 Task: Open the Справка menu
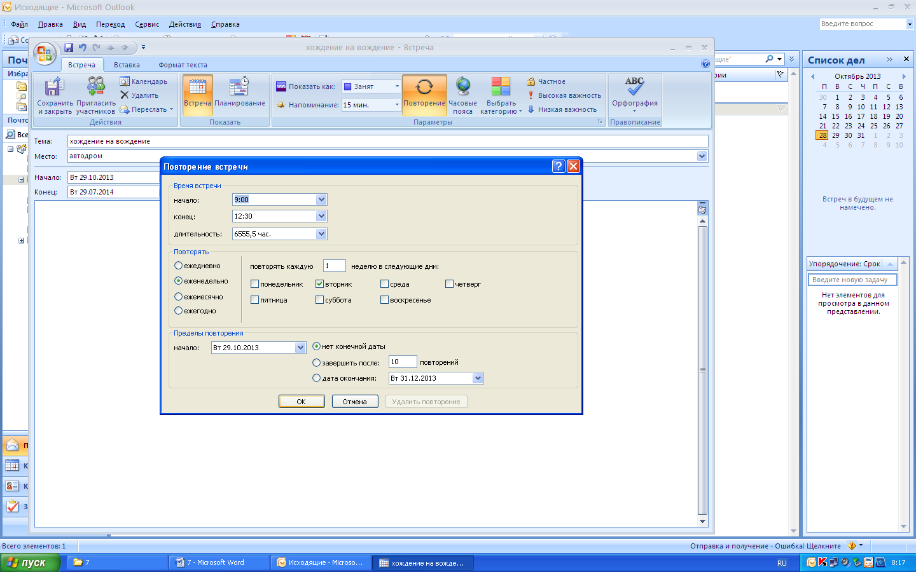tap(225, 24)
